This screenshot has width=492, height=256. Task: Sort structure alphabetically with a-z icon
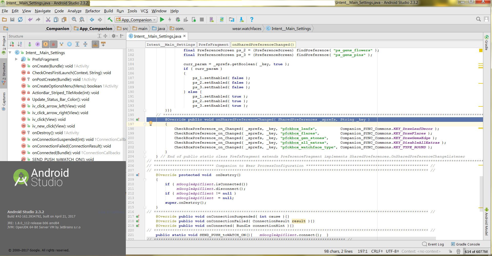pos(20,44)
